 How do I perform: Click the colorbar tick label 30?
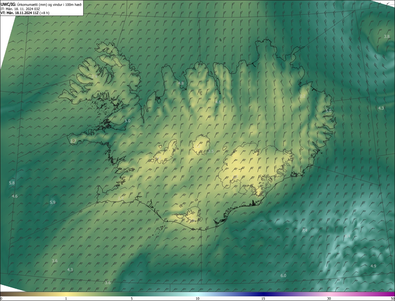(x=329, y=299)
